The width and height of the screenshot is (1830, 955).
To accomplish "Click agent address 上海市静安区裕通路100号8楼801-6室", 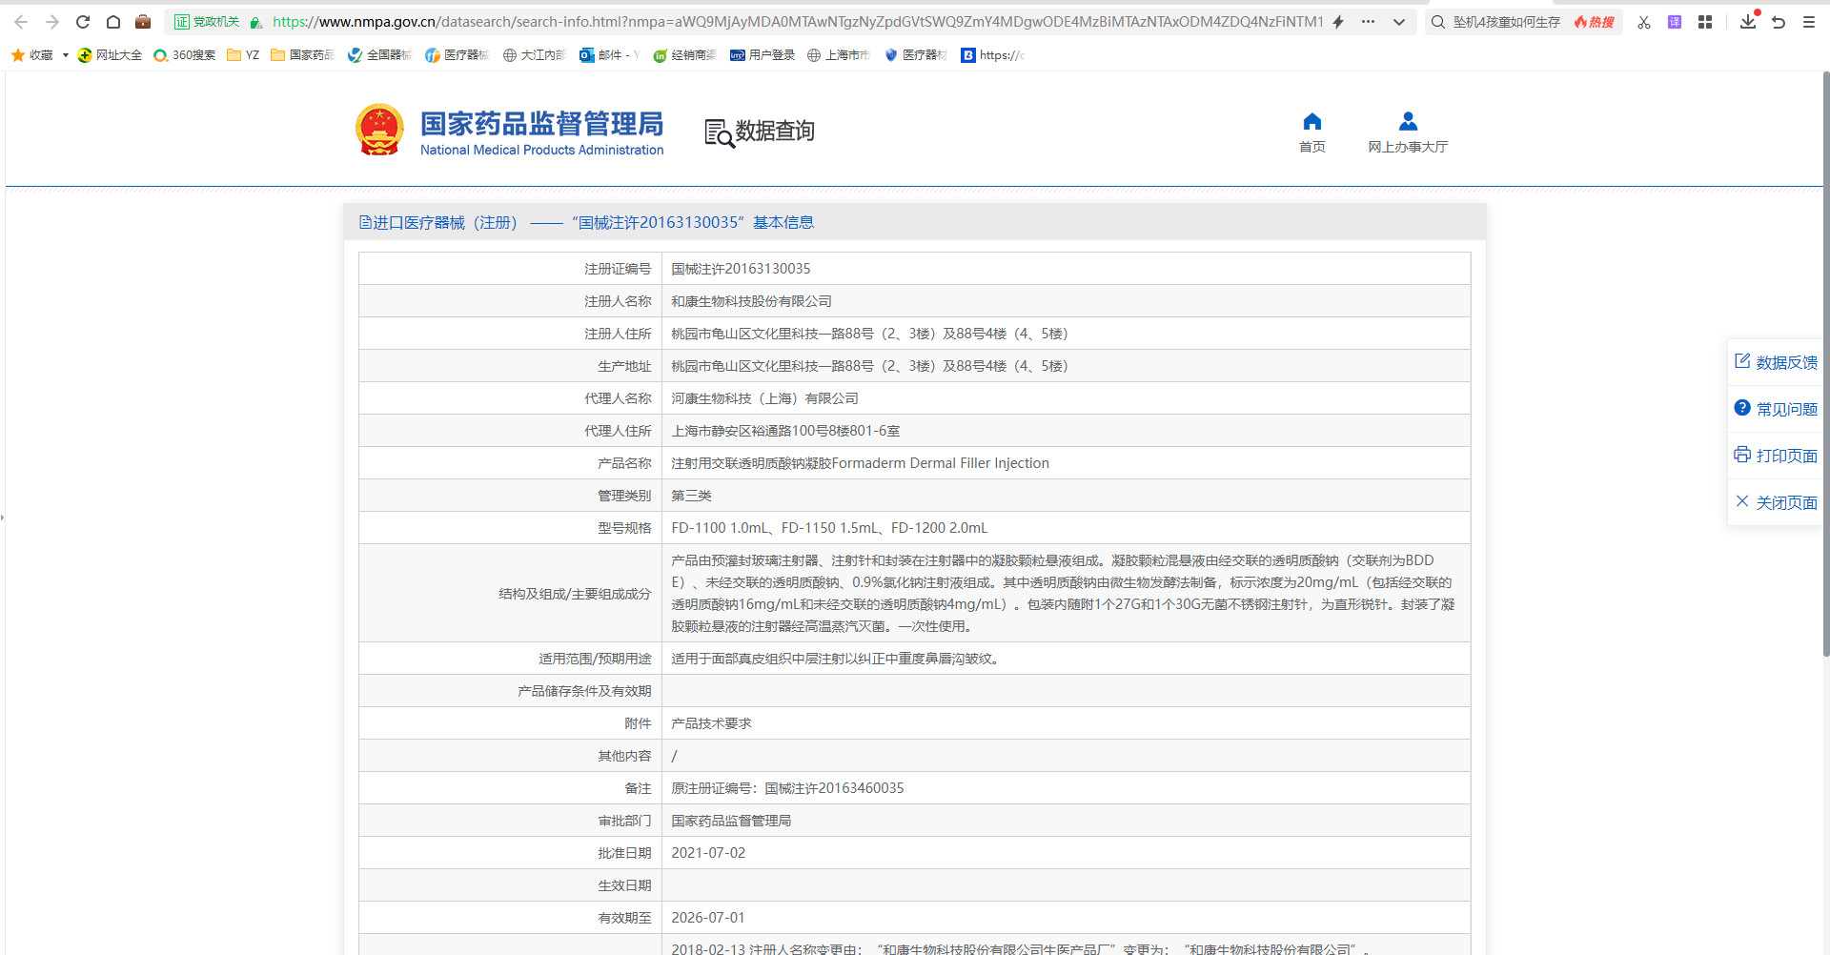I will pos(785,431).
